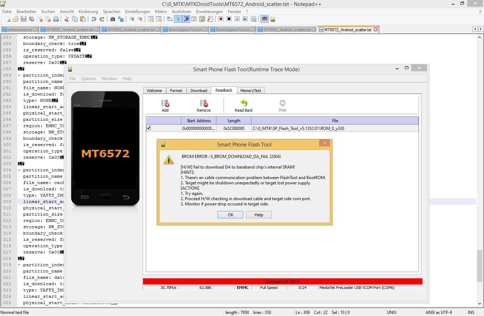Image resolution: width=484 pixels, height=316 pixels.
Task: Toggle the ROM_0_y330 readback row checkbox
Action: tap(149, 128)
